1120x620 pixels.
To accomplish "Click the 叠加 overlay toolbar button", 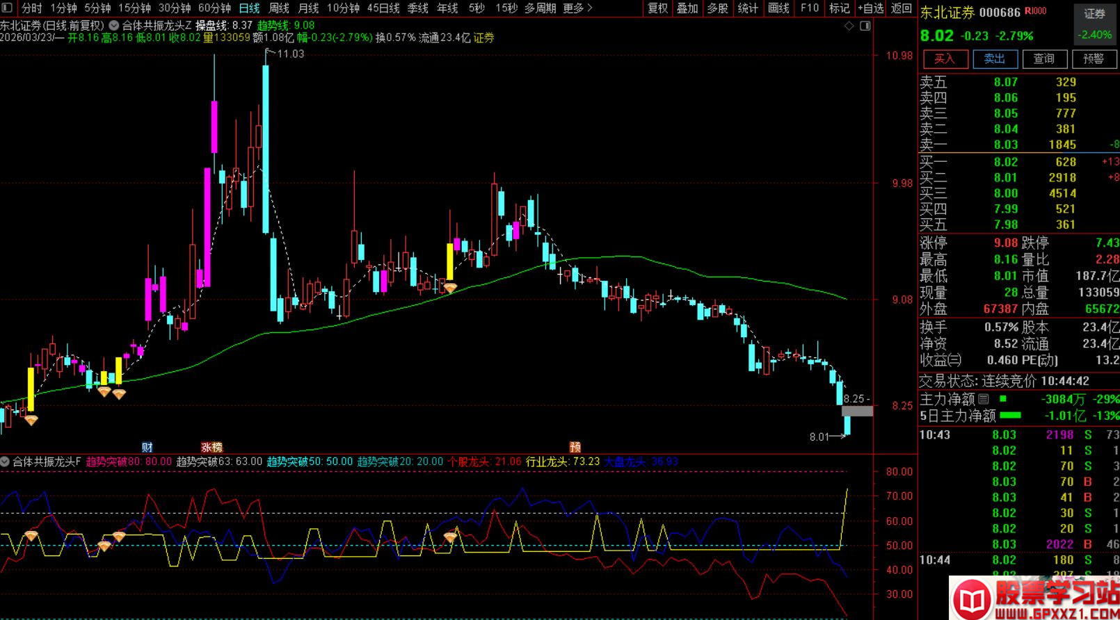I will coord(687,8).
